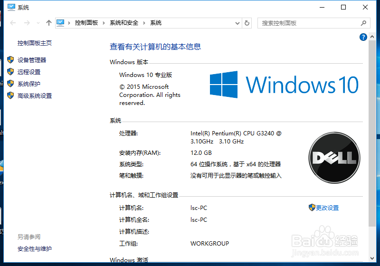Screen dimensions: 380x266
Task: Click text Windows 10 专业版
Action: (x=146, y=75)
